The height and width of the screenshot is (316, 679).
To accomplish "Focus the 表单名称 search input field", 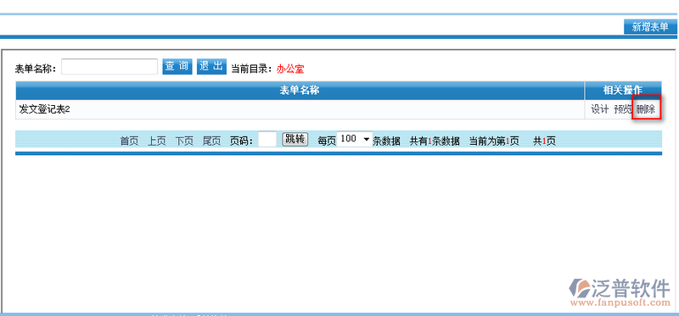I will click(x=109, y=67).
